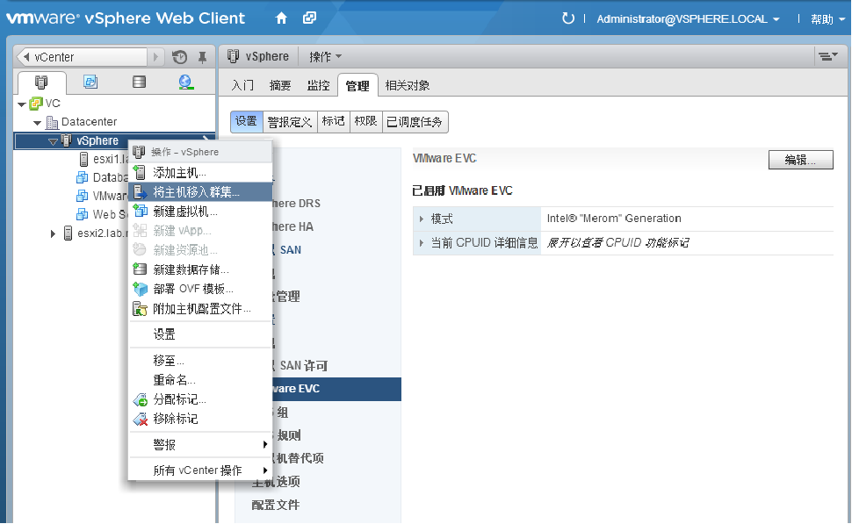
Task: Click the attach host profile icon
Action: pos(141,309)
